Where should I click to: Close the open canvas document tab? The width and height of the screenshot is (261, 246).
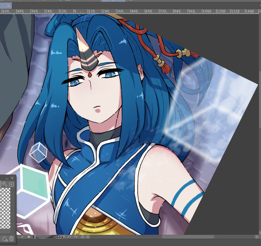(x=8, y=6)
